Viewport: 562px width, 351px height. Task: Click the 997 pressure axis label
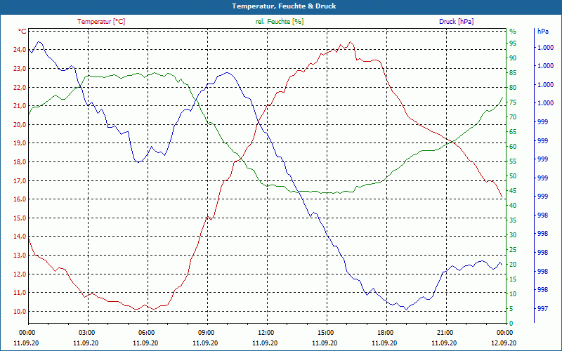point(543,309)
